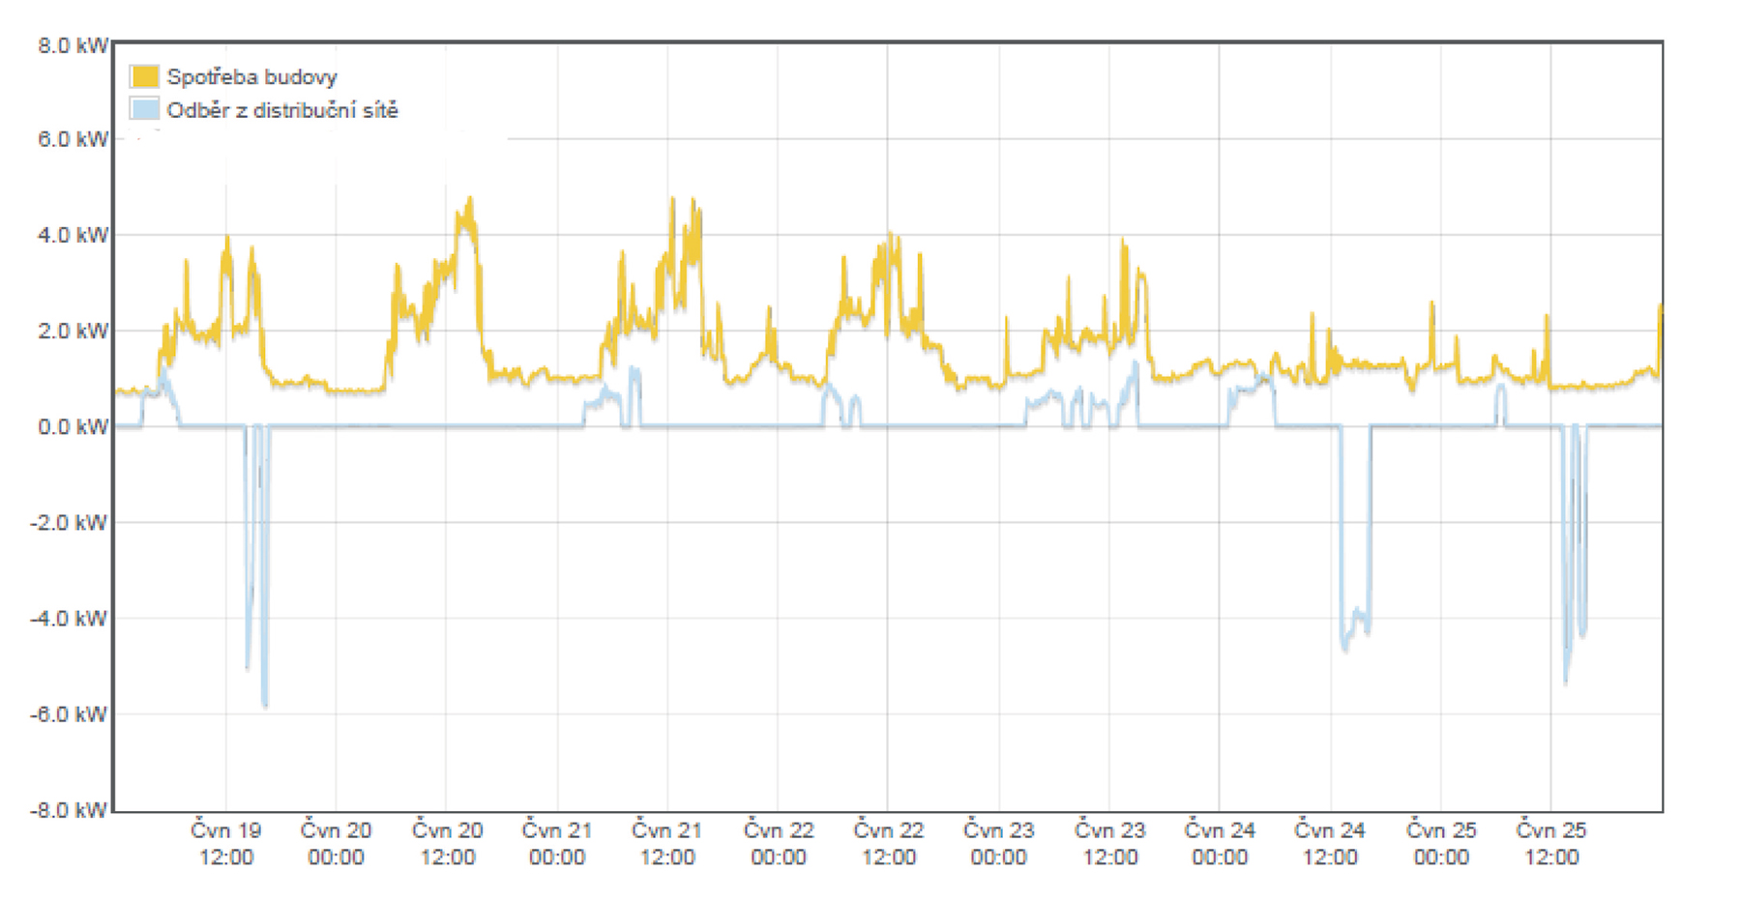Click the '-2.0 kW' y-axis label

click(x=70, y=522)
